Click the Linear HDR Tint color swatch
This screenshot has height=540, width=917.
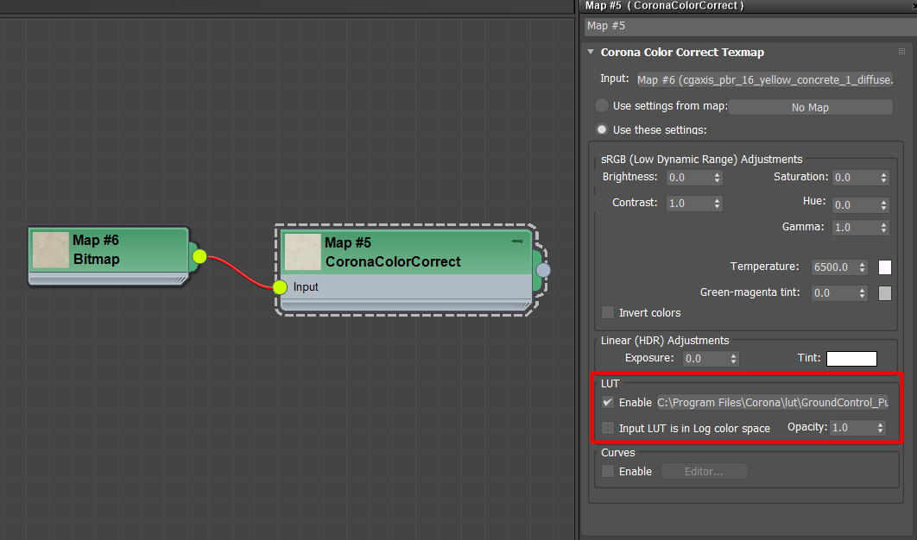[851, 359]
